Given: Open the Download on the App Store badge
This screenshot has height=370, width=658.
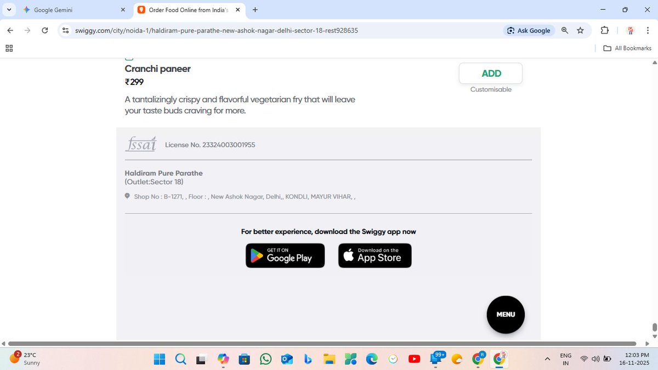Looking at the screenshot, I should pyautogui.click(x=375, y=255).
